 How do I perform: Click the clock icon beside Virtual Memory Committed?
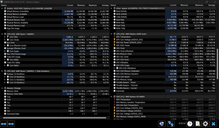point(5,11)
